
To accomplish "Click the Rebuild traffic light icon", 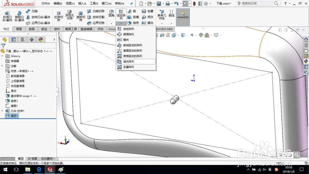I will 194,3.
